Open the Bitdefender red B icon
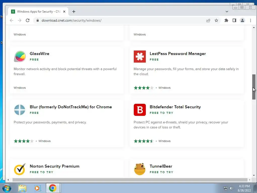This screenshot has width=257, height=193. 140,110
